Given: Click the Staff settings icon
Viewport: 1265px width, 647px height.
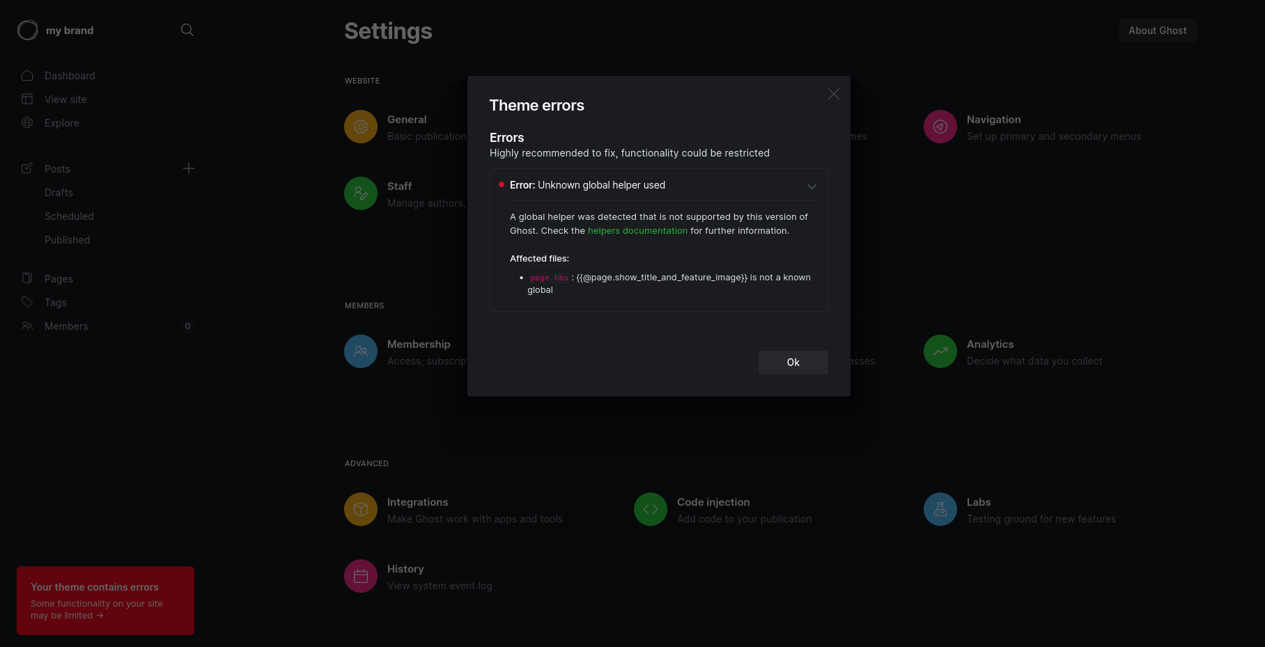Looking at the screenshot, I should (360, 193).
